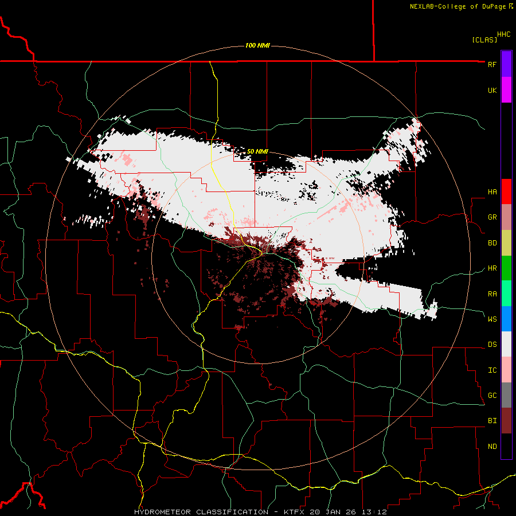Click the RF purple legend color block
Viewport: 516px width, 516px height.
click(x=506, y=64)
